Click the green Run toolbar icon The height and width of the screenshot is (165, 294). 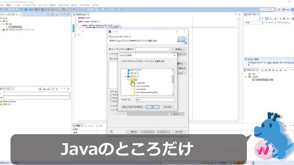click(36, 9)
